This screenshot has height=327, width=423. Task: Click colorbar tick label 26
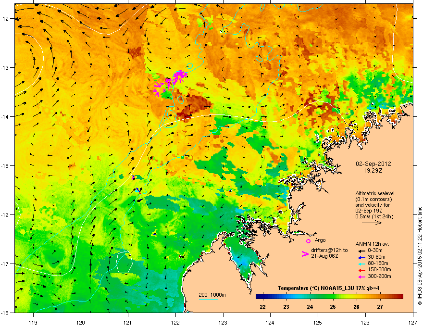356,307
